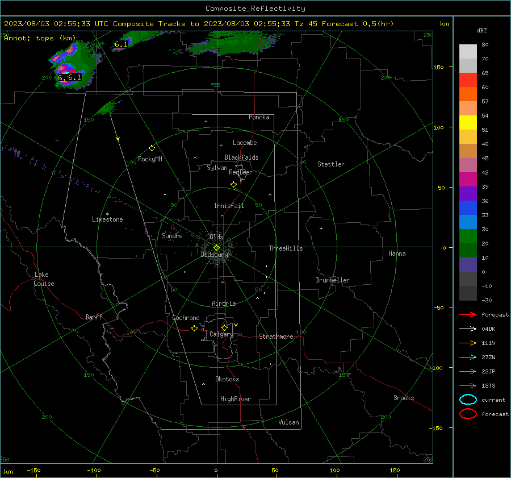Click the Stettler city label
Viewport: 511px width, 478px height.
click(331, 164)
